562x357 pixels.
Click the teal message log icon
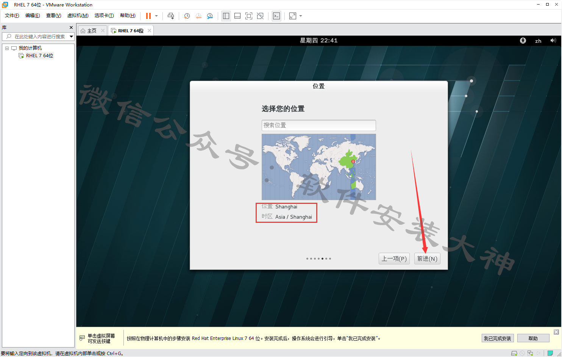click(550, 353)
